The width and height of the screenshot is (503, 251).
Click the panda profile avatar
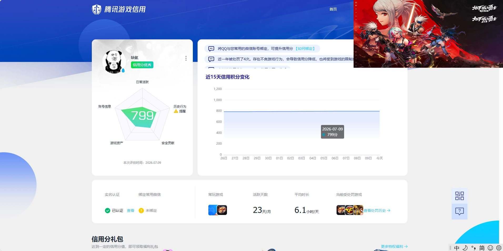114,62
